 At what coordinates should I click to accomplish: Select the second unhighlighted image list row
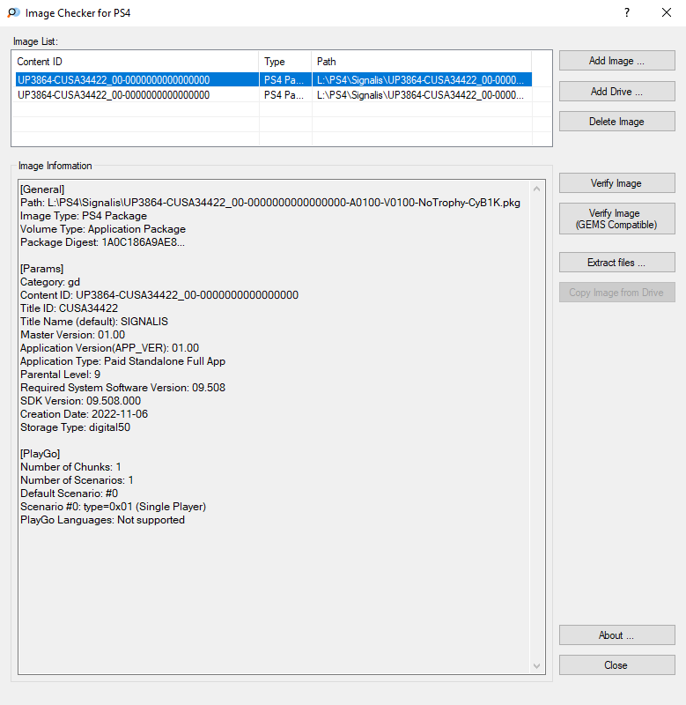(274, 95)
